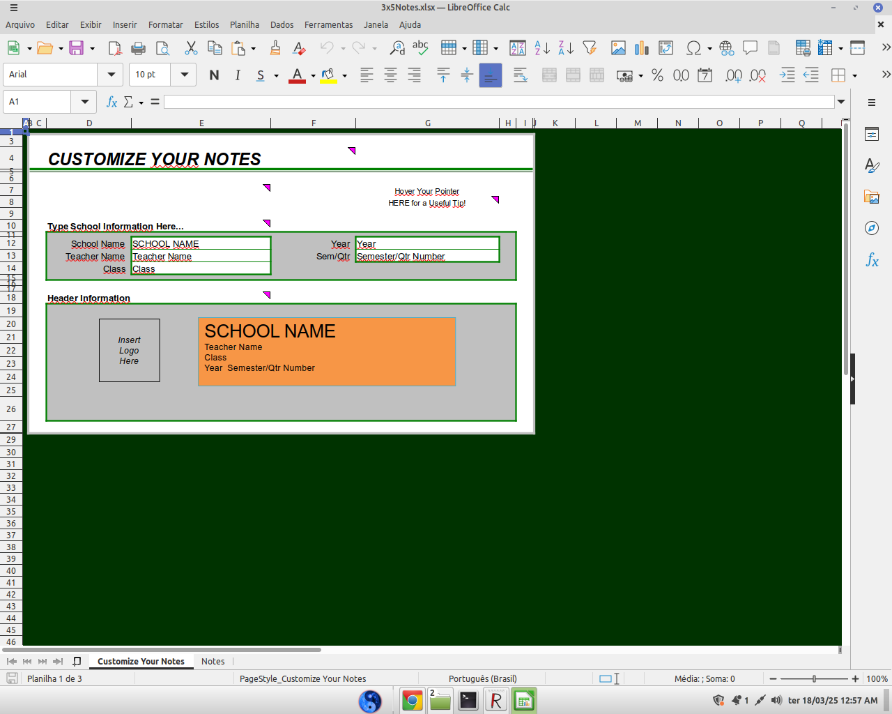Image resolution: width=892 pixels, height=714 pixels.
Task: Sort the selection ascending
Action: tap(540, 47)
